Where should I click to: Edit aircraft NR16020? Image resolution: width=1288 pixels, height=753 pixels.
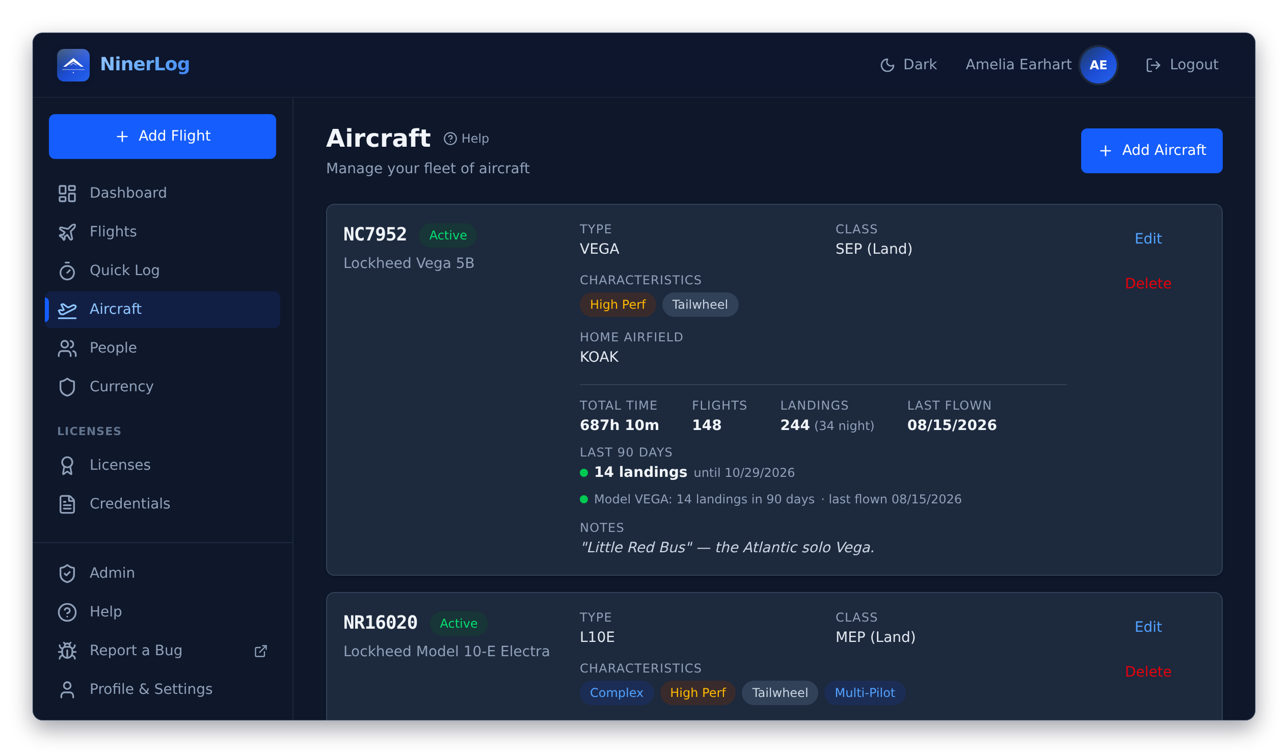(x=1147, y=627)
